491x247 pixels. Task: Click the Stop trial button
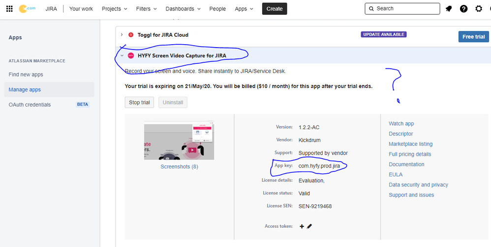point(139,103)
